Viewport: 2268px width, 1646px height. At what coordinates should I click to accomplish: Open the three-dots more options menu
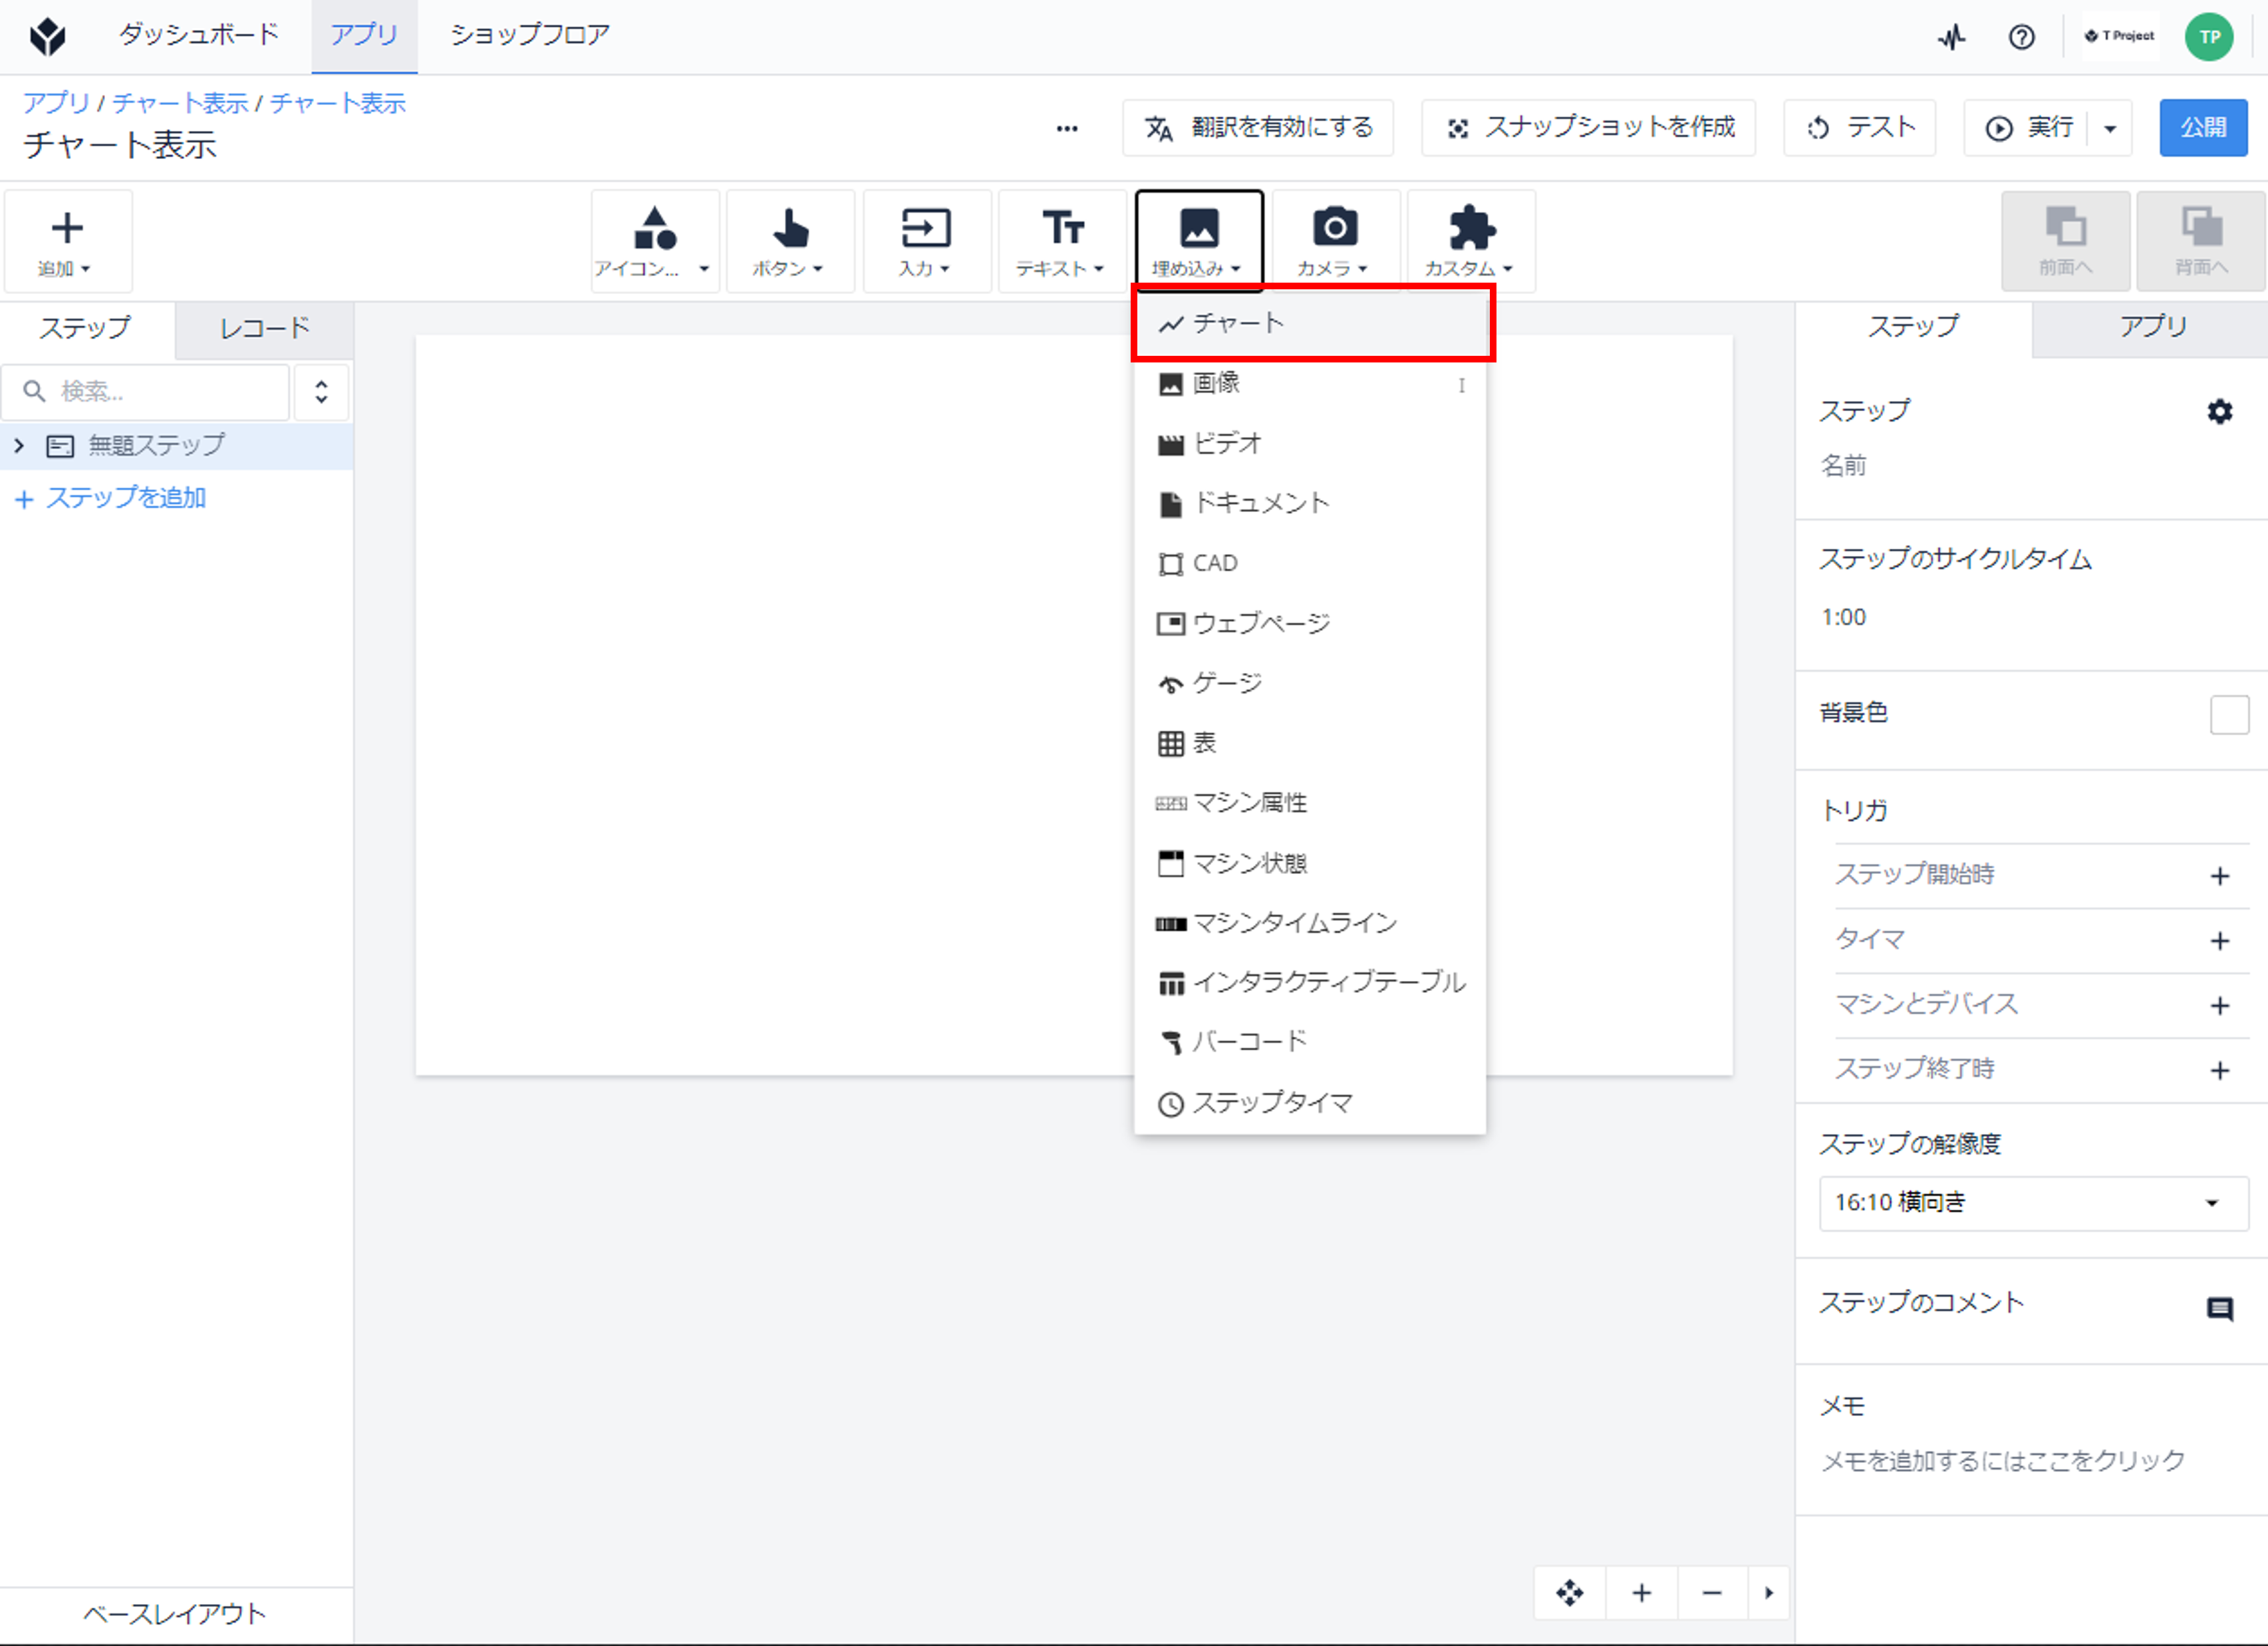pyautogui.click(x=1067, y=128)
